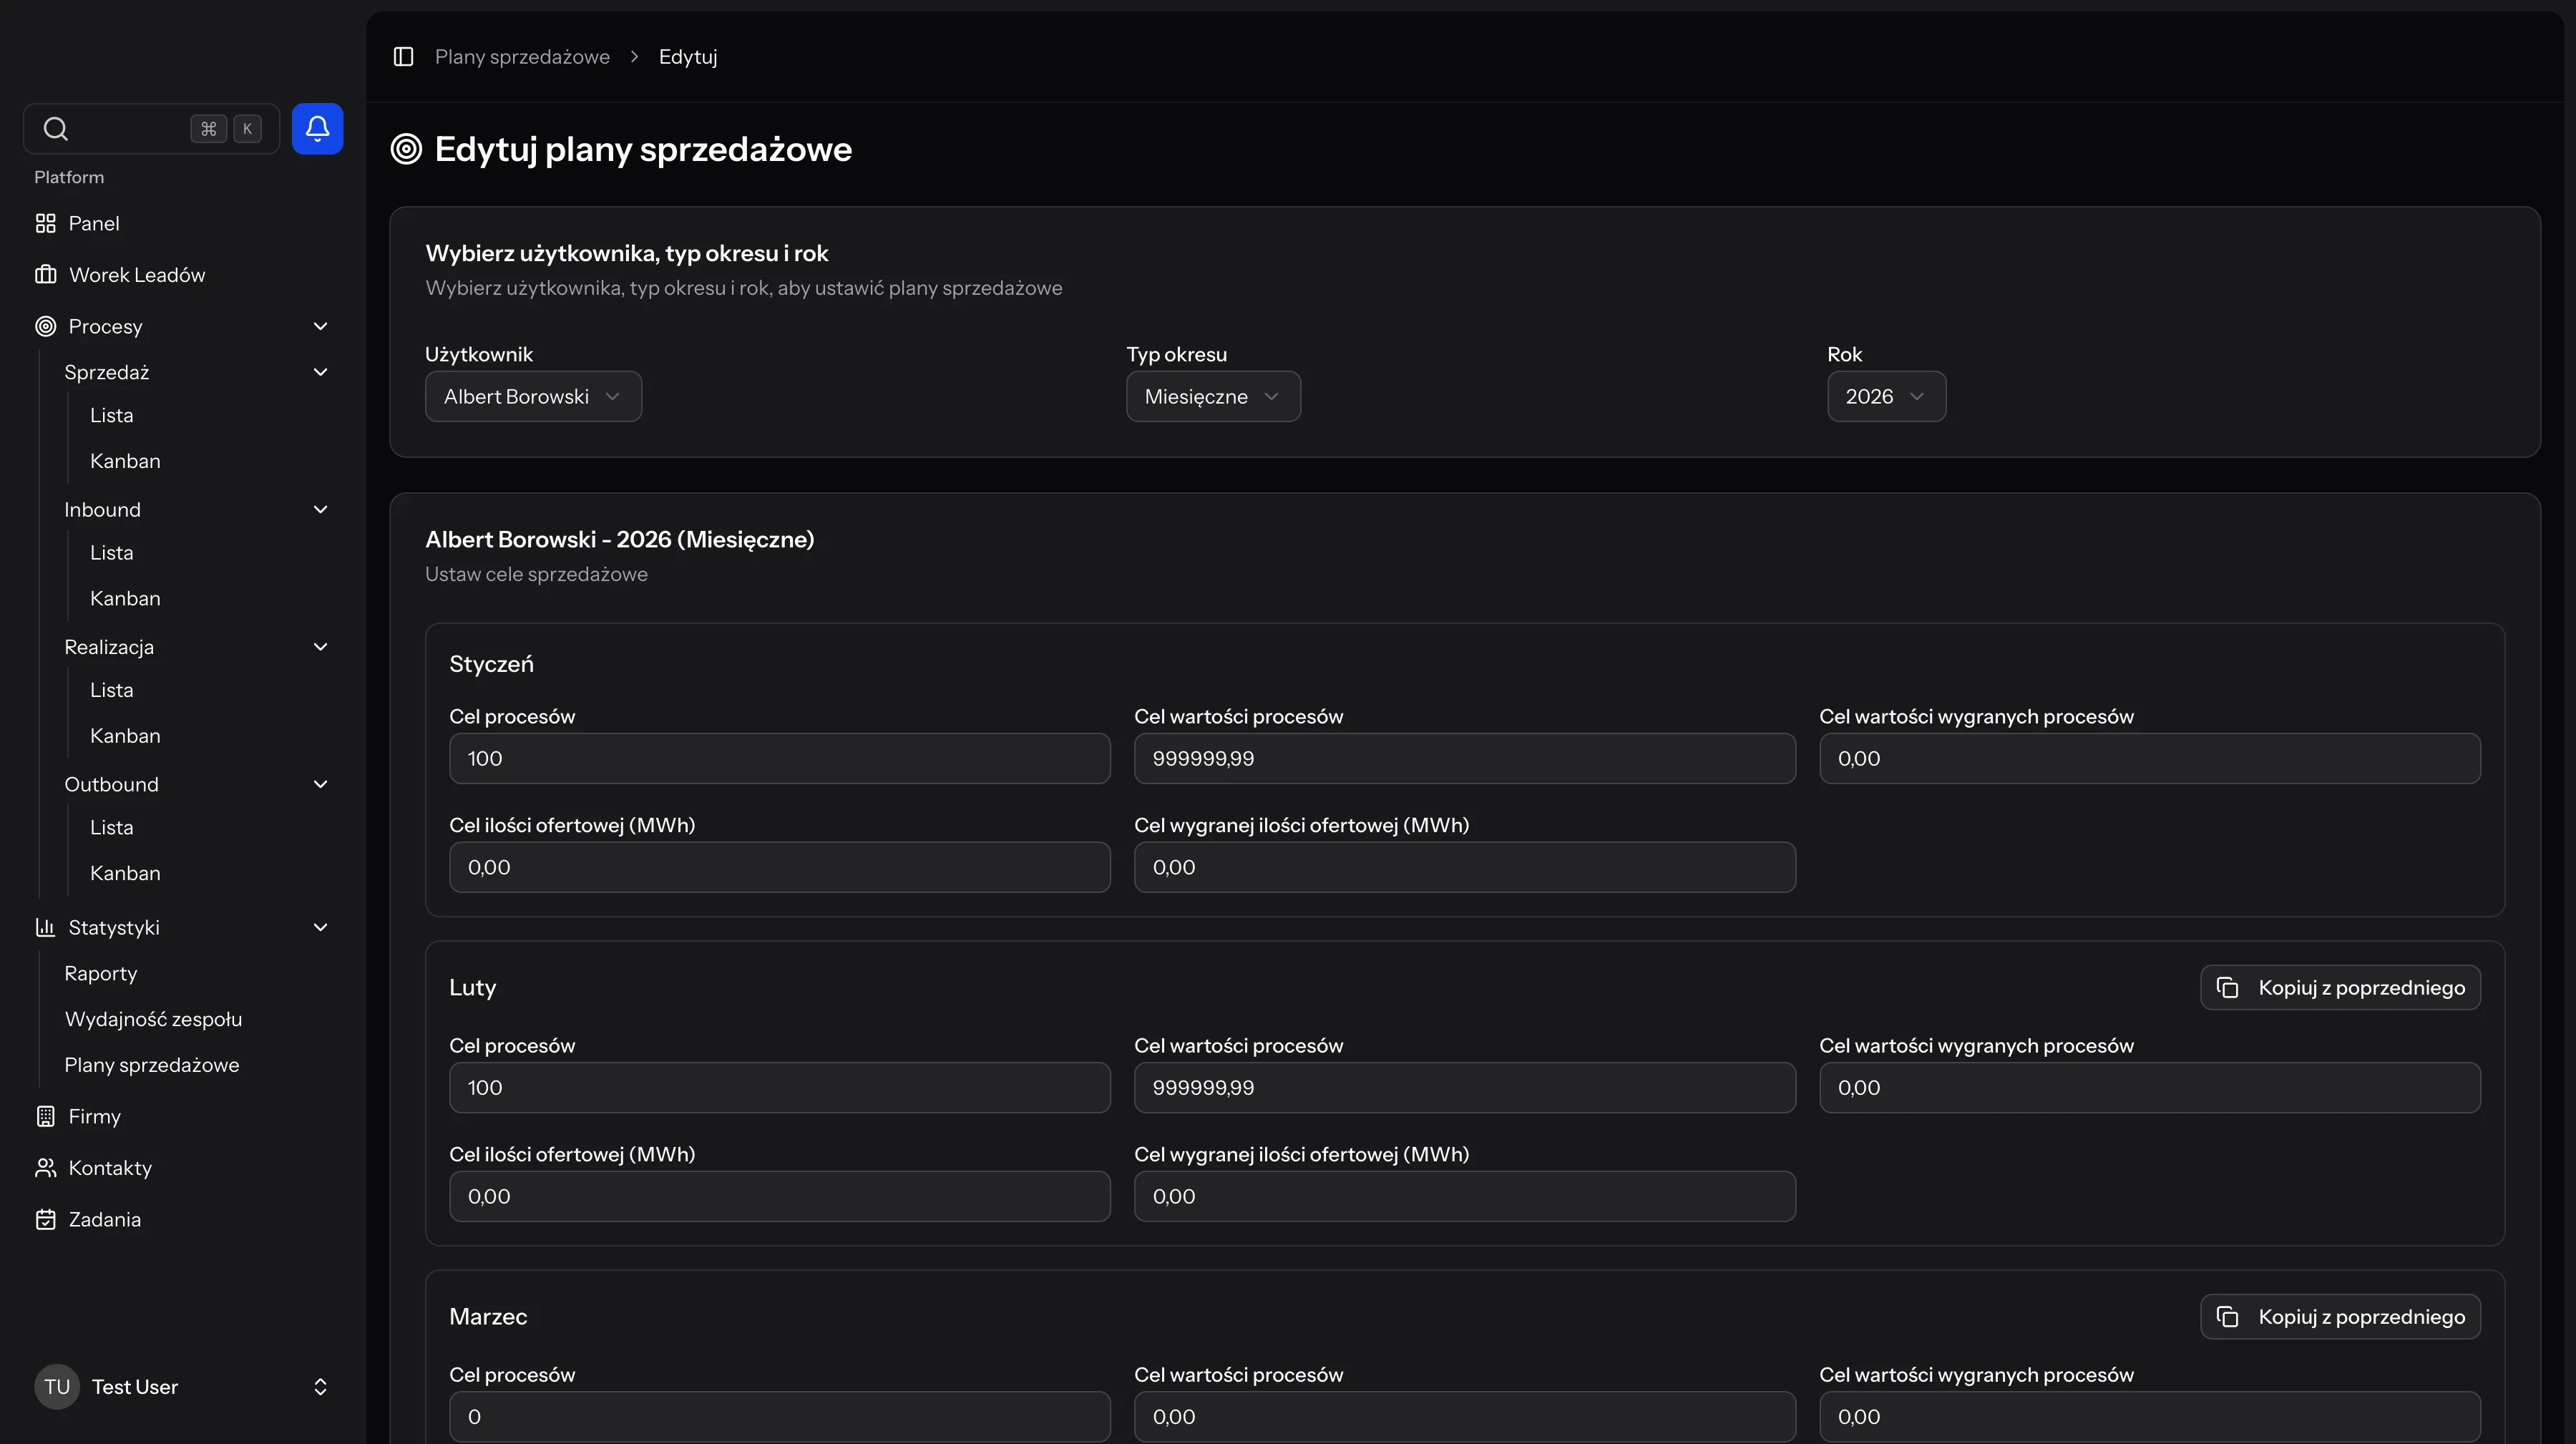Open the Użytkownik dropdown Albert Borowski
This screenshot has height=1444, width=2576.
[x=533, y=396]
